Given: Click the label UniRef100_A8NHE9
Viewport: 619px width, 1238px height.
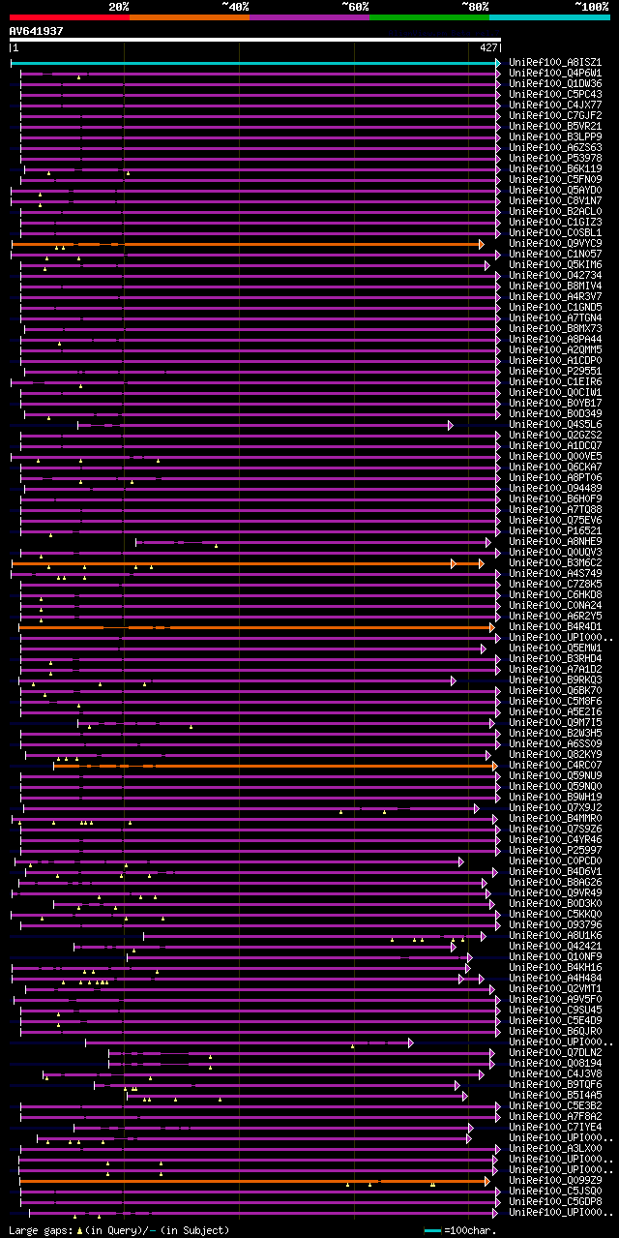Looking at the screenshot, I should point(555,542).
